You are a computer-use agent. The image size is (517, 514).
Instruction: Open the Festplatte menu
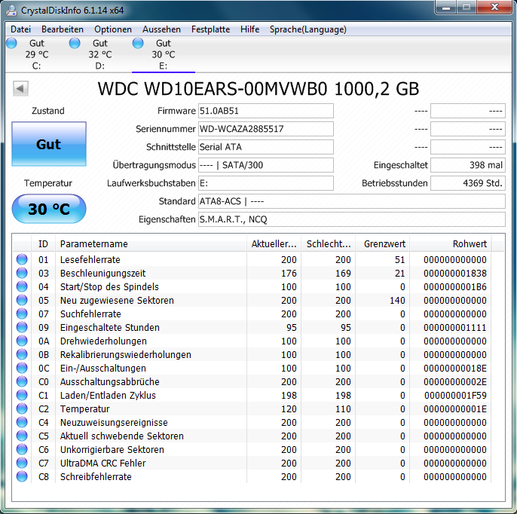pyautogui.click(x=210, y=29)
